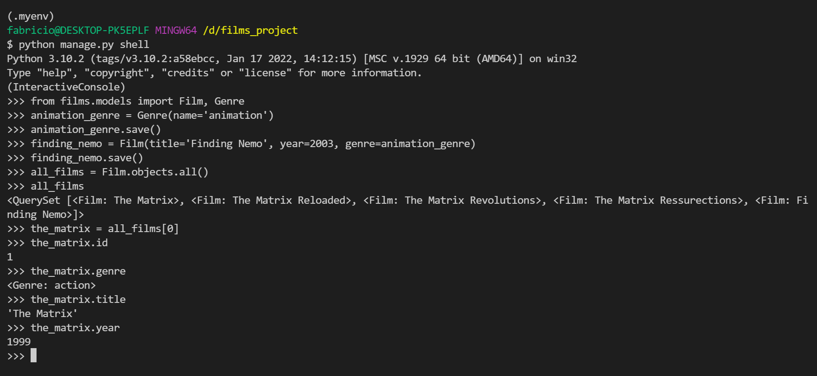Click the MINGW64 label in the prompt
Viewport: 817px width, 376px height.
[176, 30]
